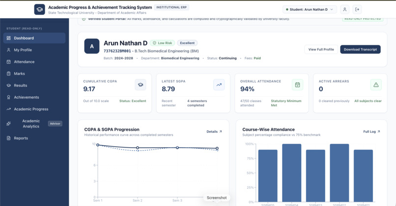The width and height of the screenshot is (396, 206).
Task: Click the Download Transcript button
Action: click(360, 50)
